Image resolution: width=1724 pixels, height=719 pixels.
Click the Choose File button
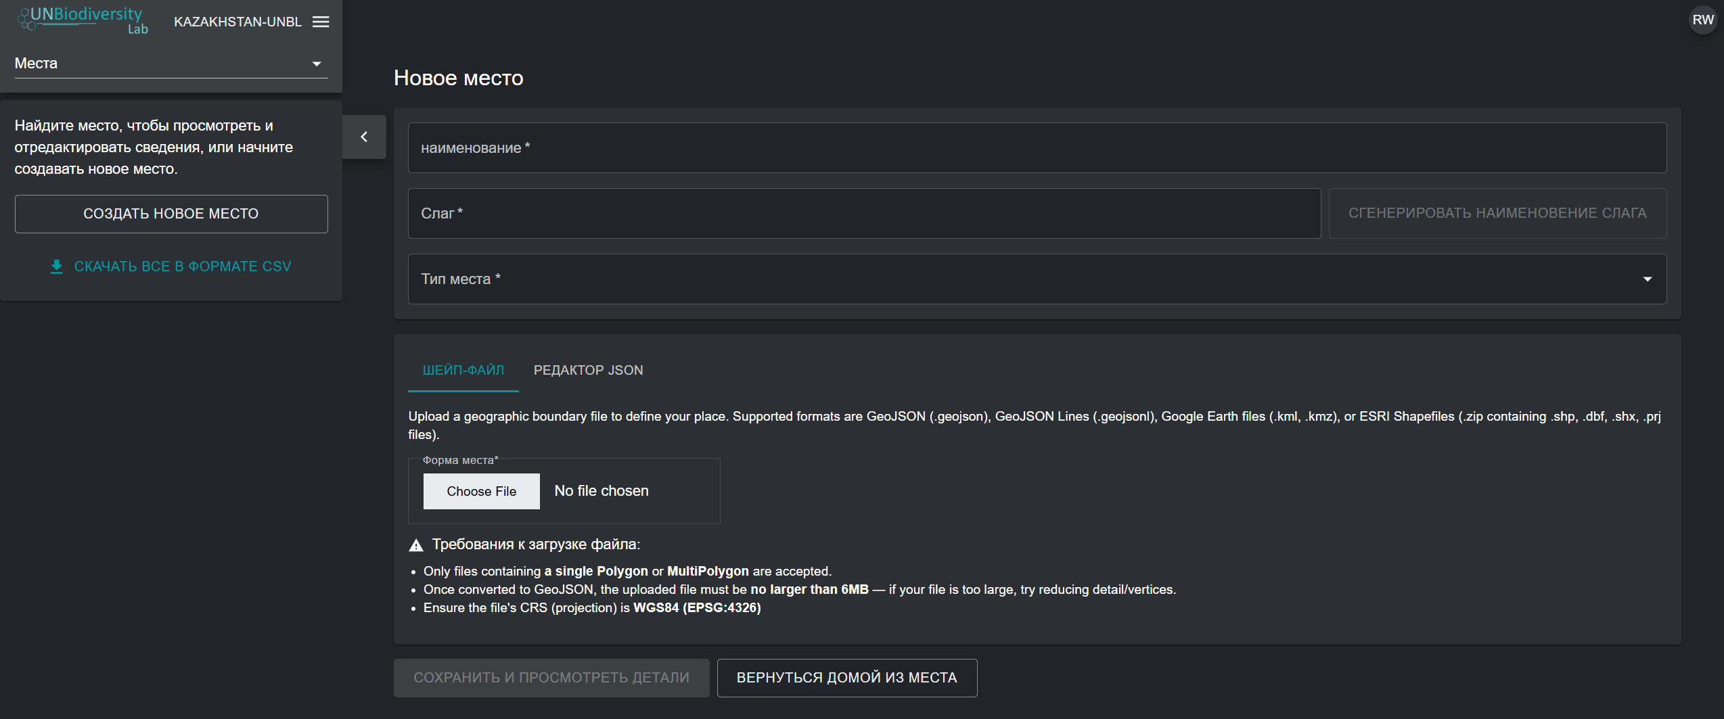tap(481, 492)
